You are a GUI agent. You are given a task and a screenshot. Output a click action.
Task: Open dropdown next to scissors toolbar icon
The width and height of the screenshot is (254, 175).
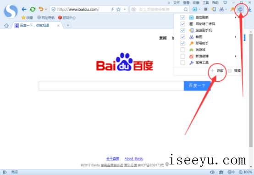click(226, 9)
